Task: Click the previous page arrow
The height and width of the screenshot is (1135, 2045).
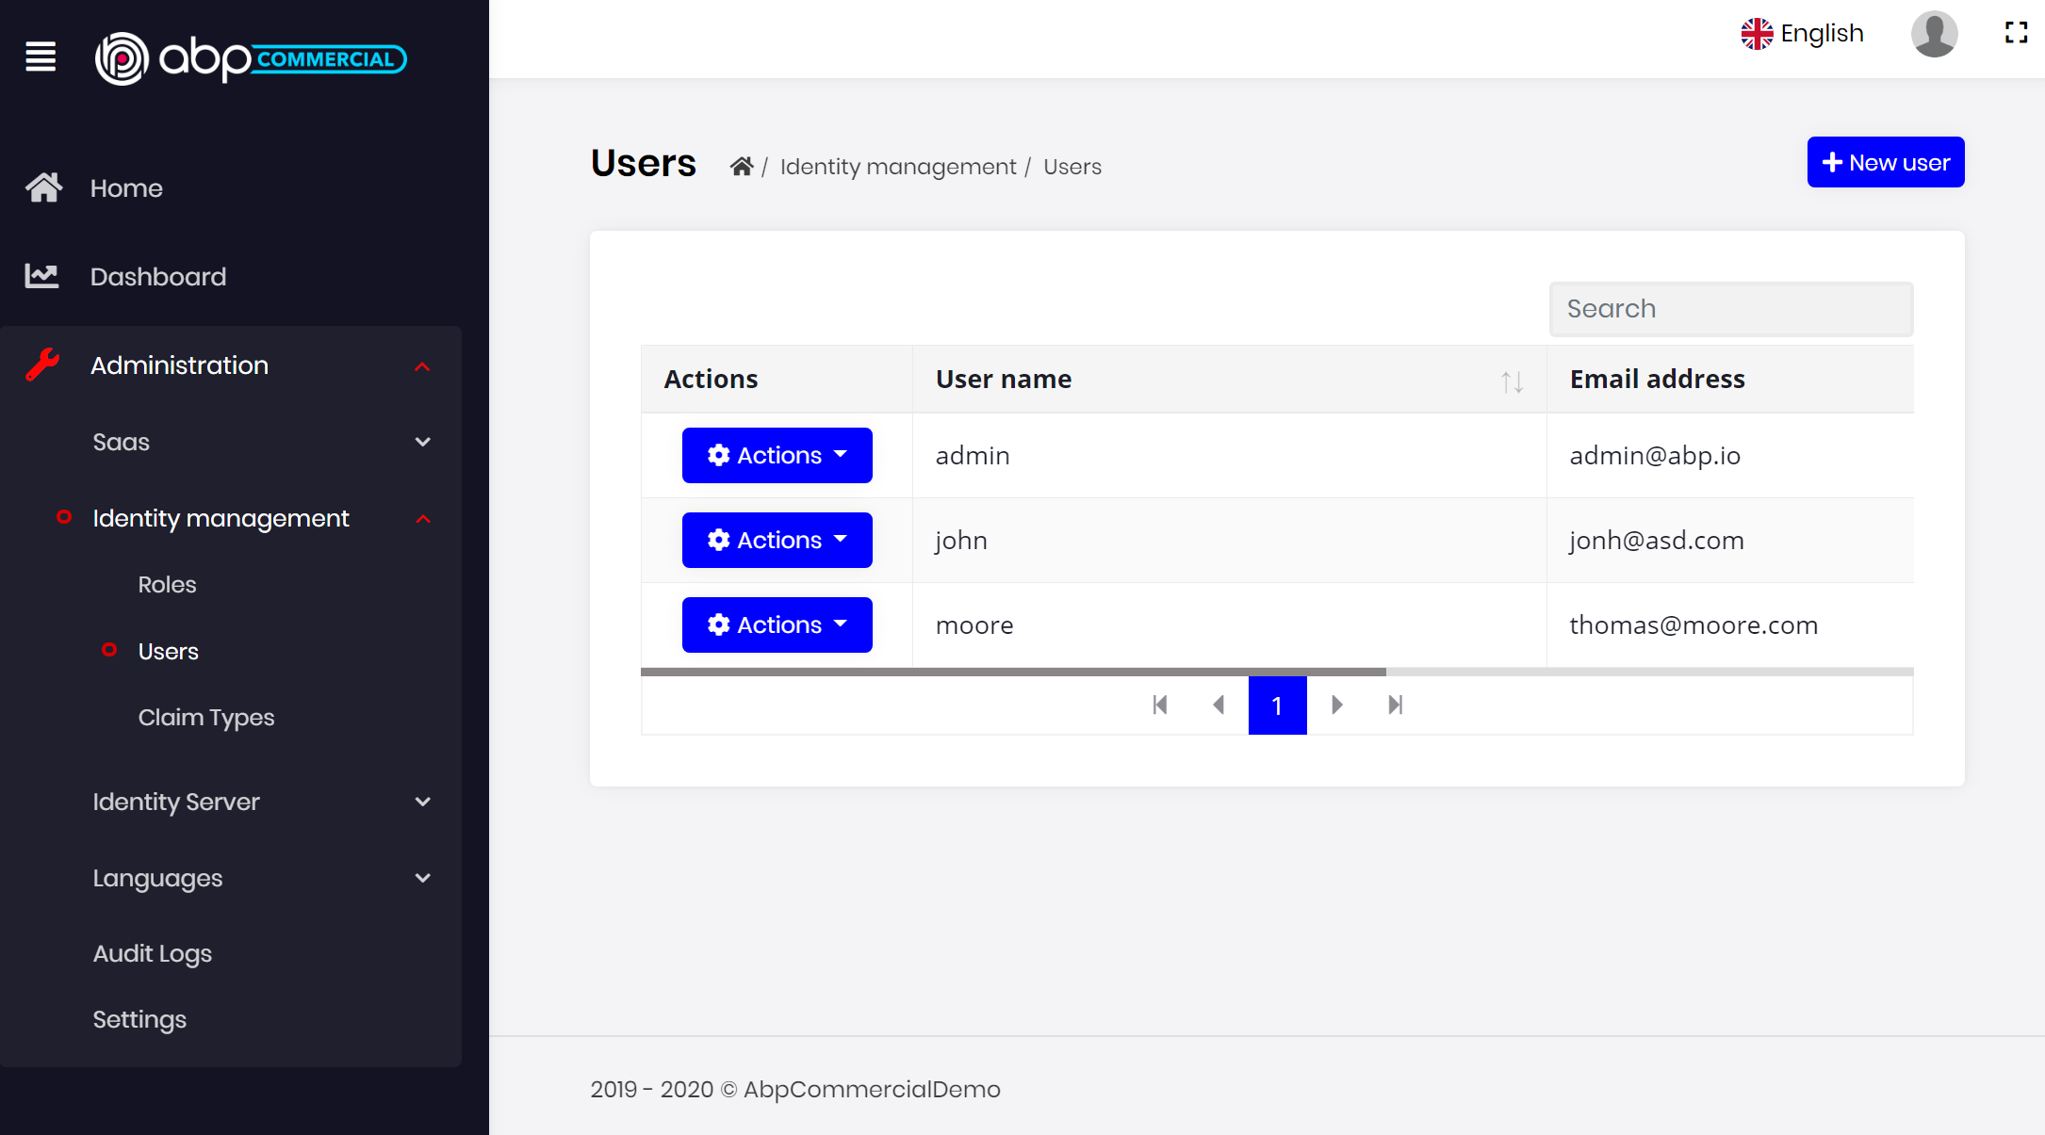Action: 1219,705
